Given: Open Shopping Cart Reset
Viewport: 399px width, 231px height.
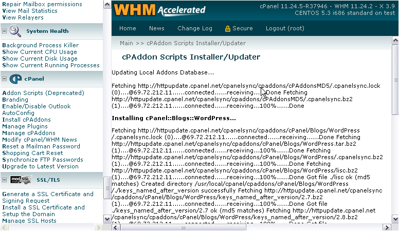Looking at the screenshot, I should tap(32, 153).
